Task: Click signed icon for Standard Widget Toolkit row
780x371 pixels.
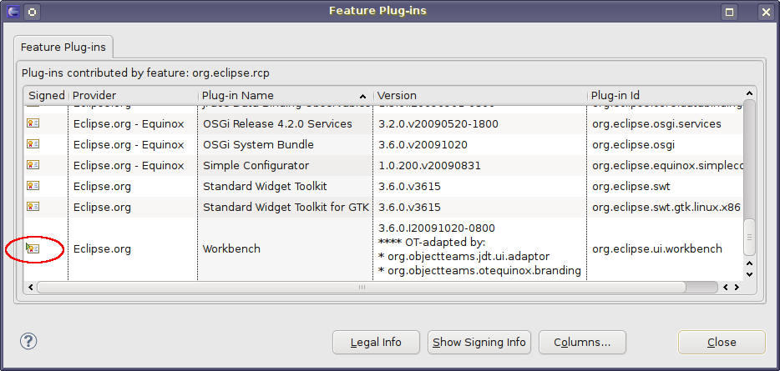Action: coord(33,186)
